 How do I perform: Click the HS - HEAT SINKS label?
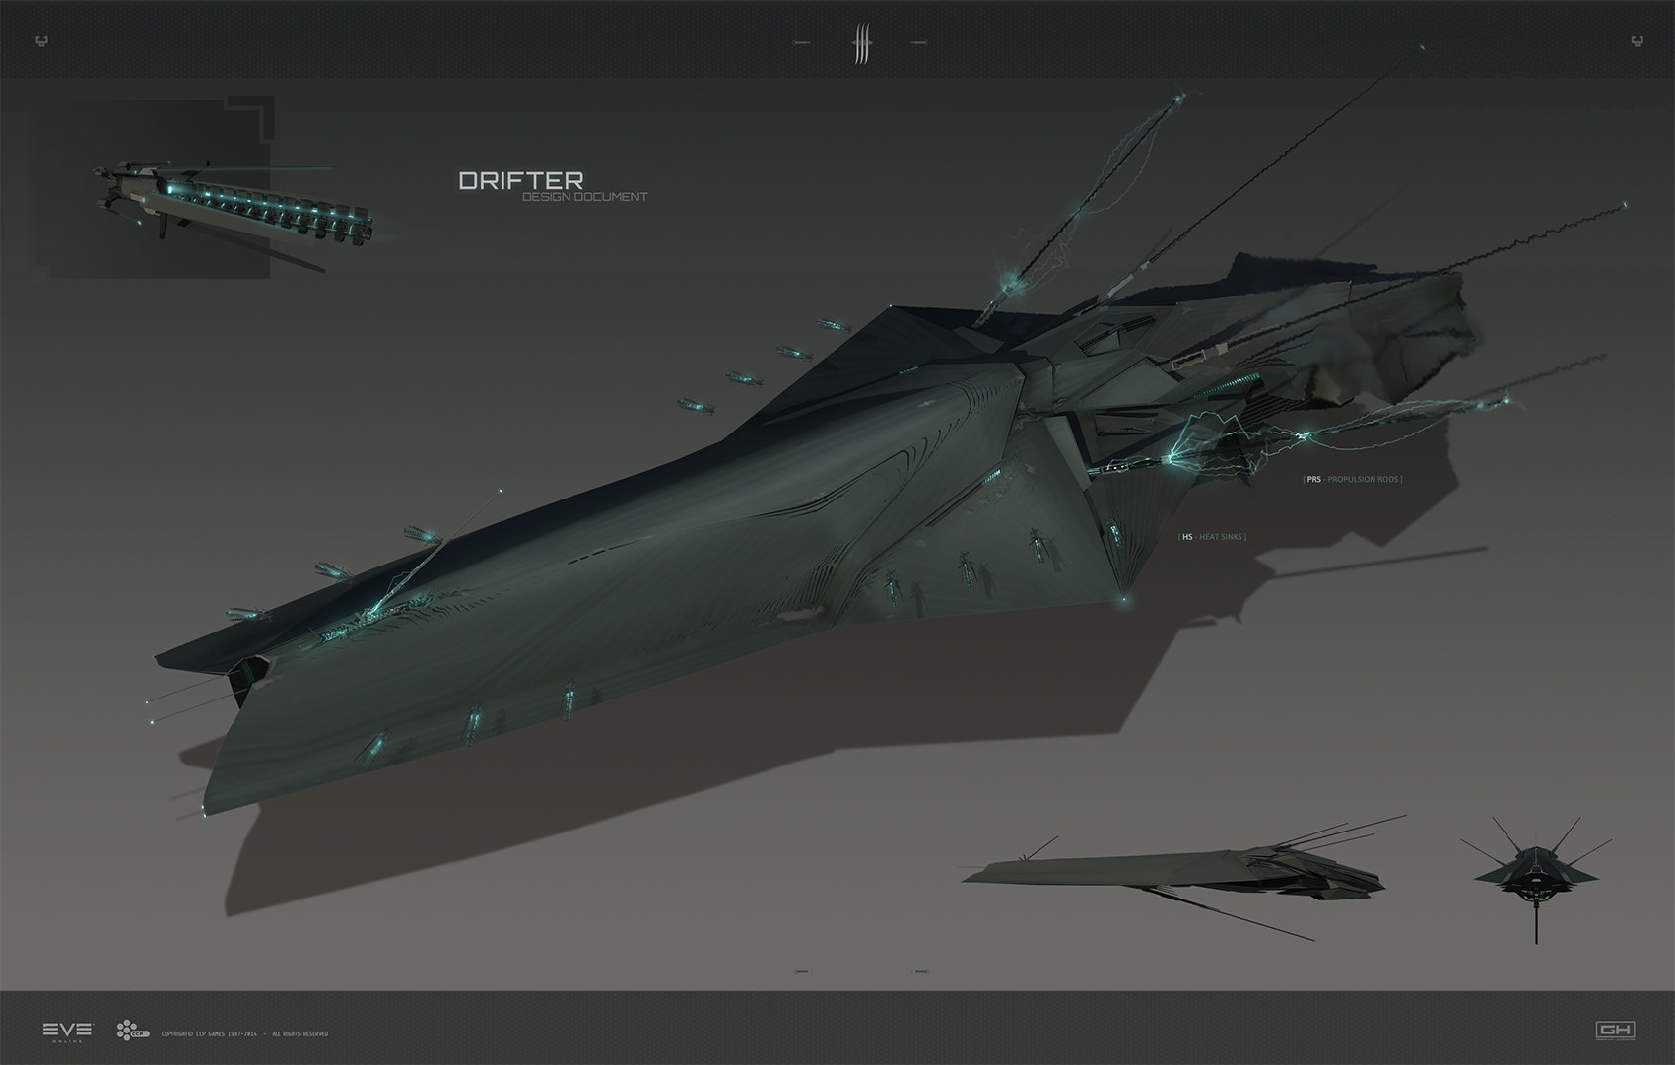[1212, 537]
